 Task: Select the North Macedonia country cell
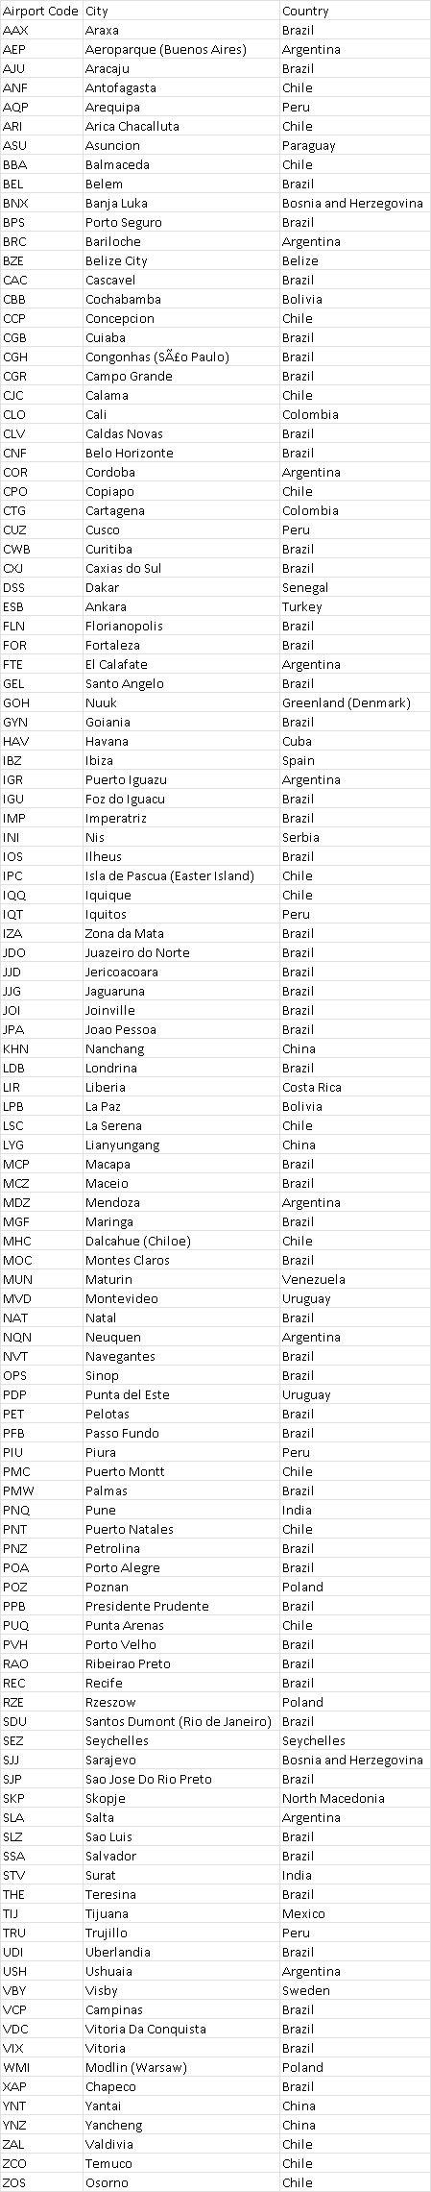point(354,1798)
